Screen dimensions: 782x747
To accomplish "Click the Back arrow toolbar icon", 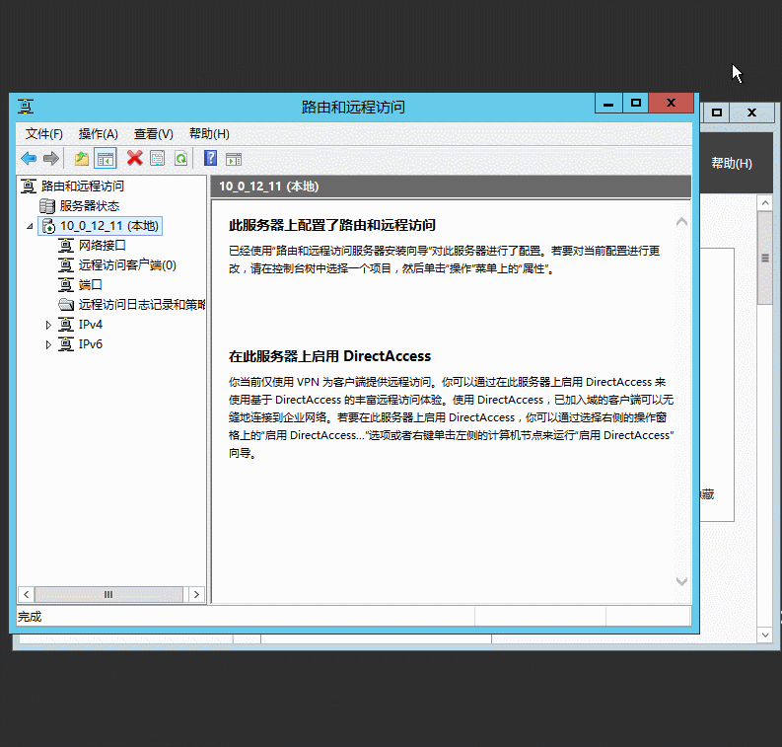I will click(x=29, y=158).
